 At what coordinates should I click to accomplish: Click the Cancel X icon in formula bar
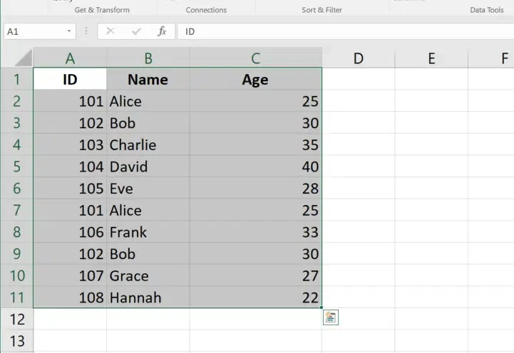click(110, 31)
